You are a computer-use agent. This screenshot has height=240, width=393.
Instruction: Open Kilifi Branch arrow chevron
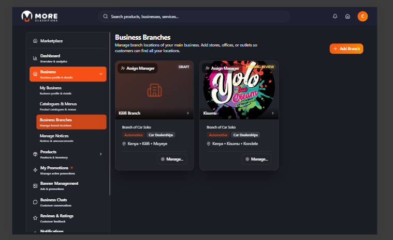click(187, 113)
